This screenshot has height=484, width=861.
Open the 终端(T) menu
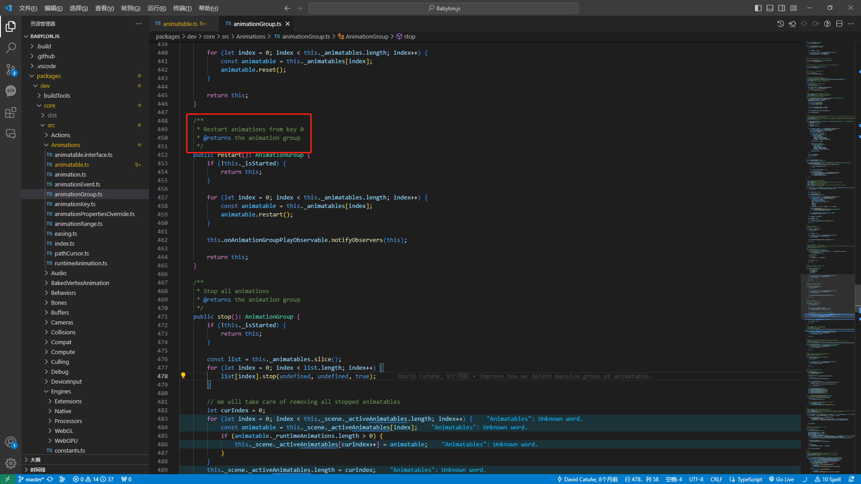click(x=182, y=8)
